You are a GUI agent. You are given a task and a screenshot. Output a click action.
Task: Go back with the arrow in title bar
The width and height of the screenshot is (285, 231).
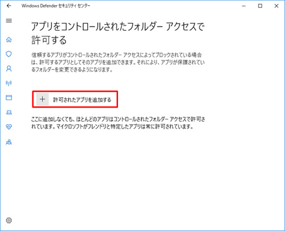pos(9,6)
